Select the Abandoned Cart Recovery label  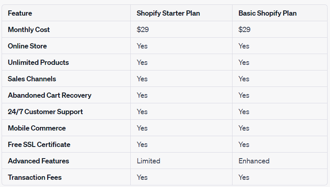pyautogui.click(x=50, y=95)
